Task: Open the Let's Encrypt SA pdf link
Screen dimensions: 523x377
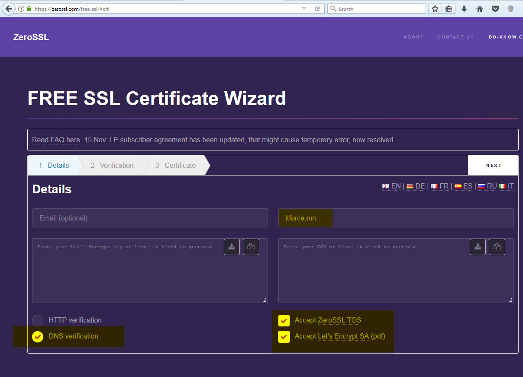Action: coord(343,336)
